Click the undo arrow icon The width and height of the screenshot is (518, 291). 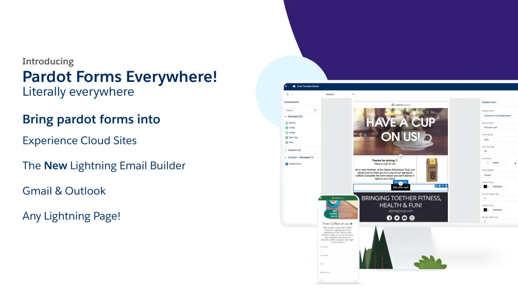click(x=287, y=94)
